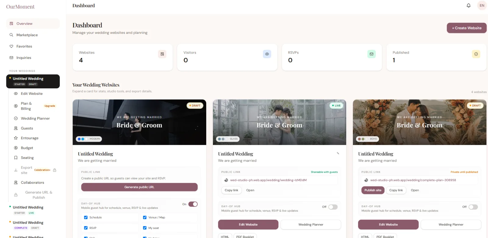Collapse the selected Starter Draft Untitled Wedding

click(33, 81)
